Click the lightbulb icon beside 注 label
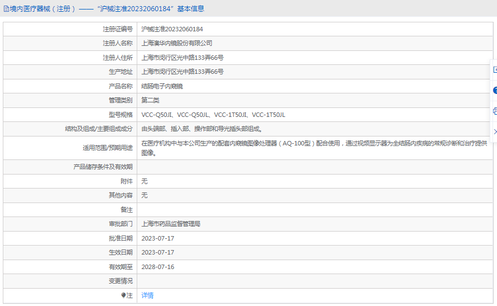Viewport: 497px width, 306px height. click(x=123, y=295)
